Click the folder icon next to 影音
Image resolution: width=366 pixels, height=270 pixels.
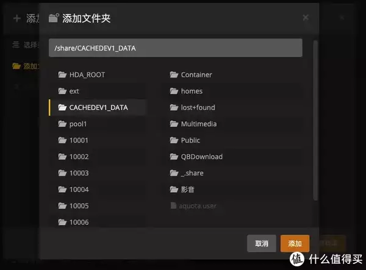click(x=174, y=190)
